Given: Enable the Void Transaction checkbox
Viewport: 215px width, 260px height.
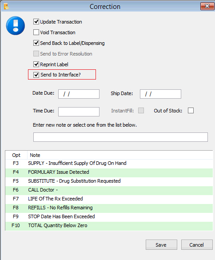Looking at the screenshot, I should [x=36, y=32].
